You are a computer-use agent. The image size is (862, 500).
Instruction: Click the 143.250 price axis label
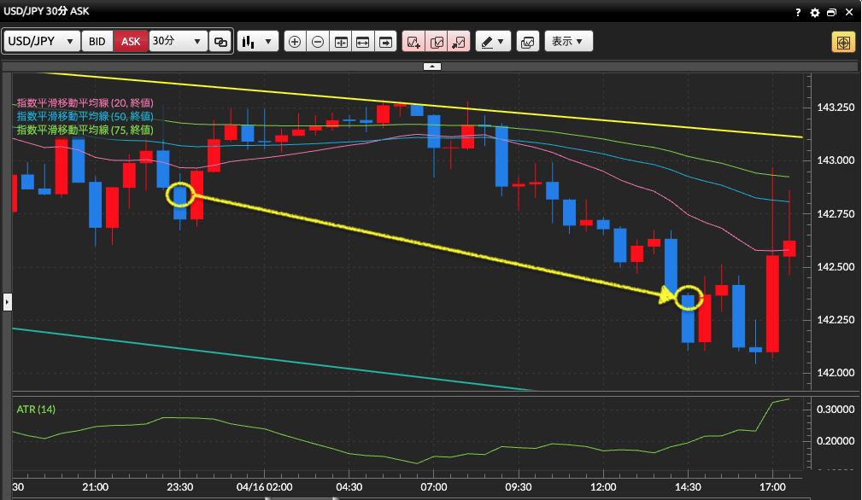click(836, 107)
